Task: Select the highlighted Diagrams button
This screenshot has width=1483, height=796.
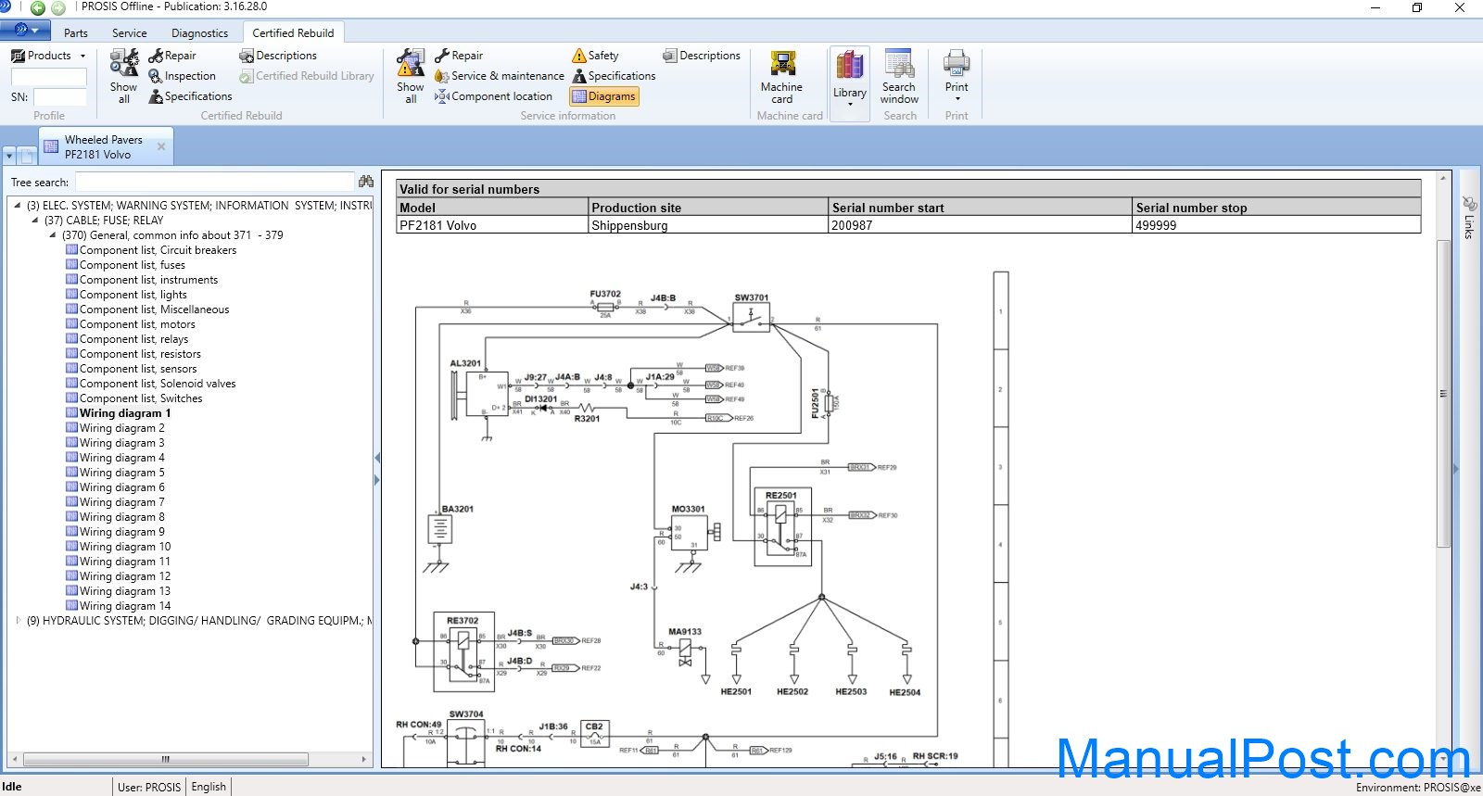Action: pyautogui.click(x=603, y=96)
